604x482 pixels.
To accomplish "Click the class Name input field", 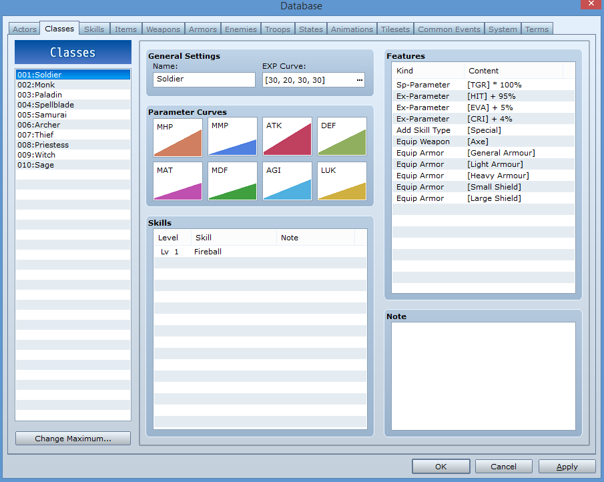I will point(204,80).
